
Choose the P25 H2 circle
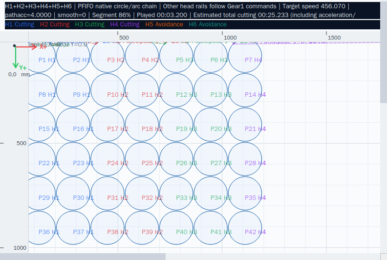[142, 159]
